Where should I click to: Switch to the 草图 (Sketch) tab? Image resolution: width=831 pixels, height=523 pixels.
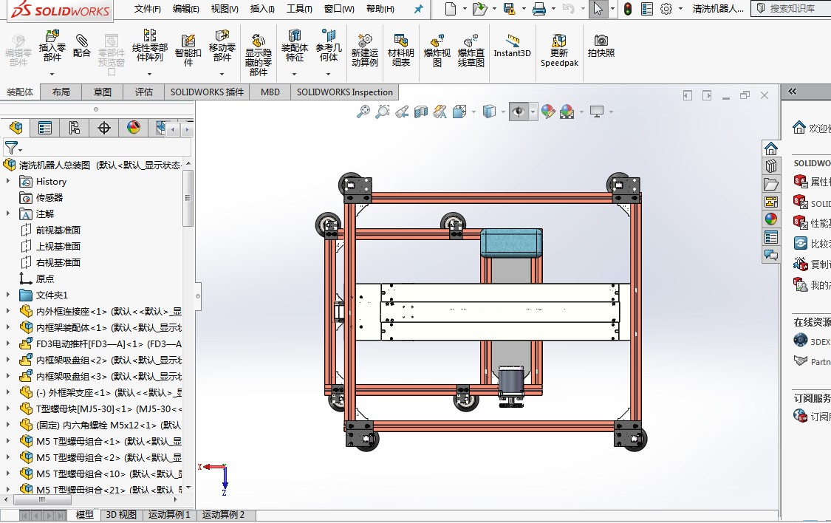[x=102, y=92]
